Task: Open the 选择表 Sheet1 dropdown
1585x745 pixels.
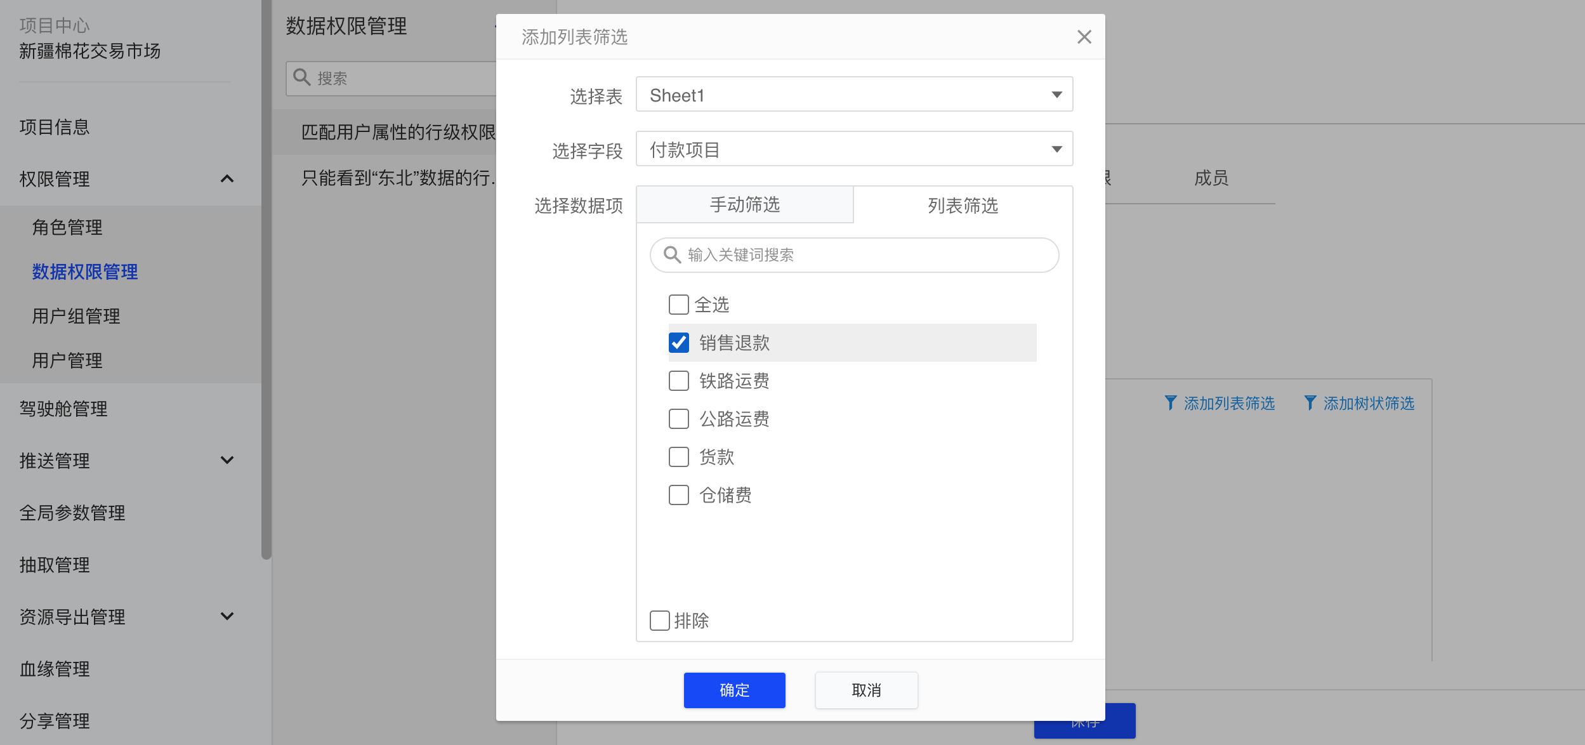Action: click(x=854, y=95)
